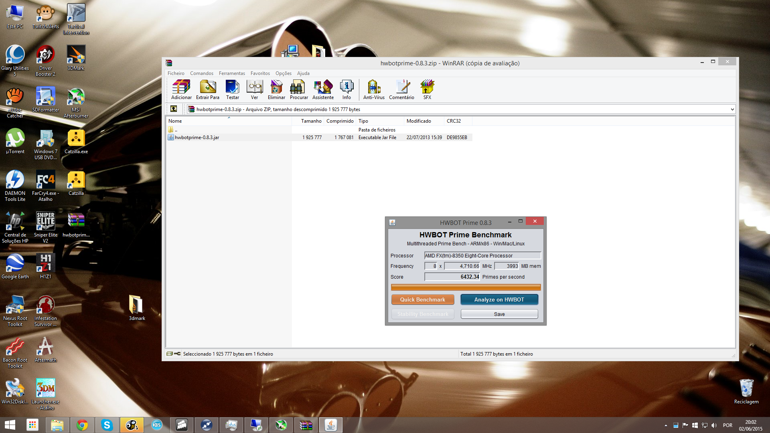The image size is (770, 433).
Task: Open File Explorer from the taskbar
Action: click(57, 425)
